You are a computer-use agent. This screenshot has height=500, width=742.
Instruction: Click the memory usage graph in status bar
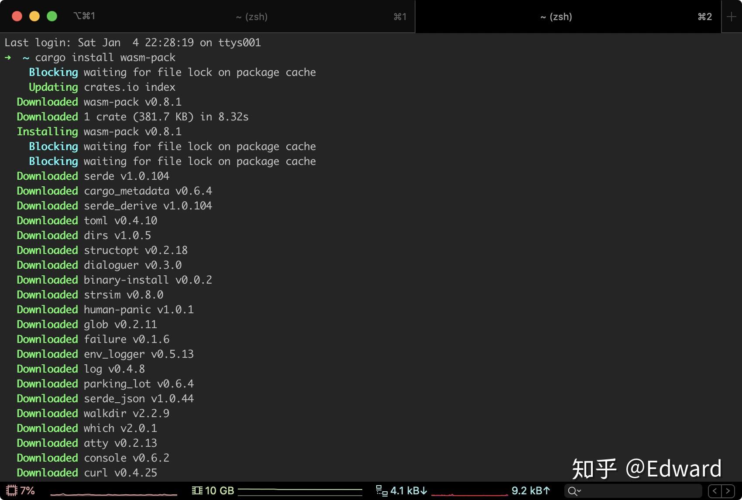click(301, 490)
